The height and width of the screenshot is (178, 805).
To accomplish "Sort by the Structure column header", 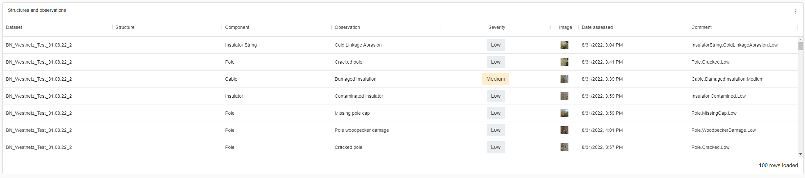I will point(125,27).
